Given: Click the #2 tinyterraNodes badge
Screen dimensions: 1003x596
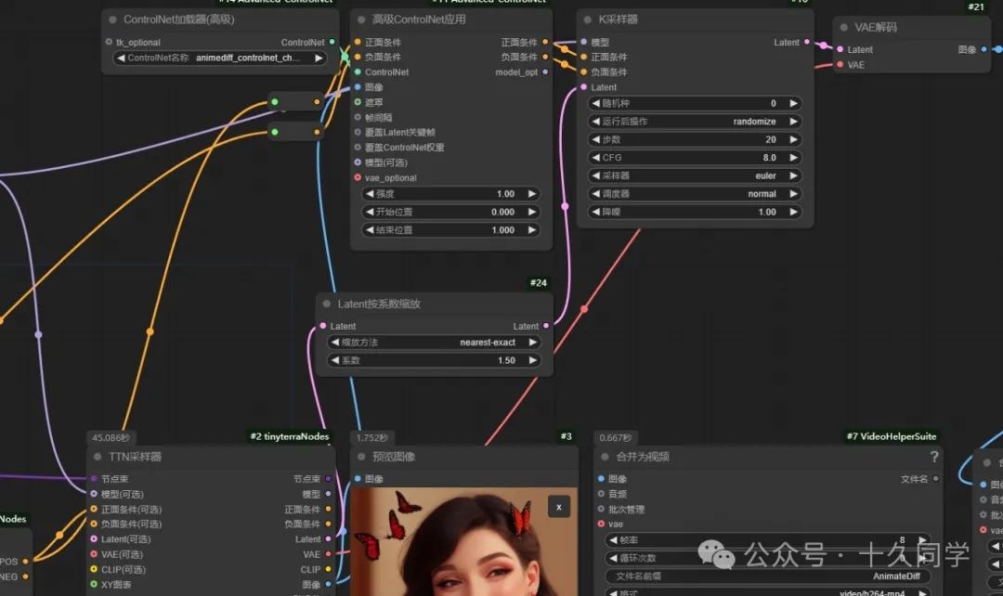Looking at the screenshot, I should coord(289,436).
